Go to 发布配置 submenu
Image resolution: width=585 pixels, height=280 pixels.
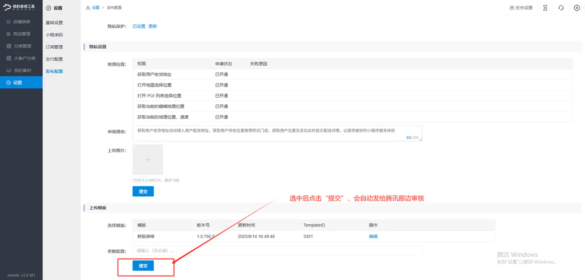[54, 71]
